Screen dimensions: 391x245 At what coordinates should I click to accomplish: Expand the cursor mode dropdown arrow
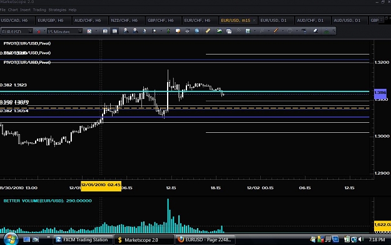(x=161, y=31)
